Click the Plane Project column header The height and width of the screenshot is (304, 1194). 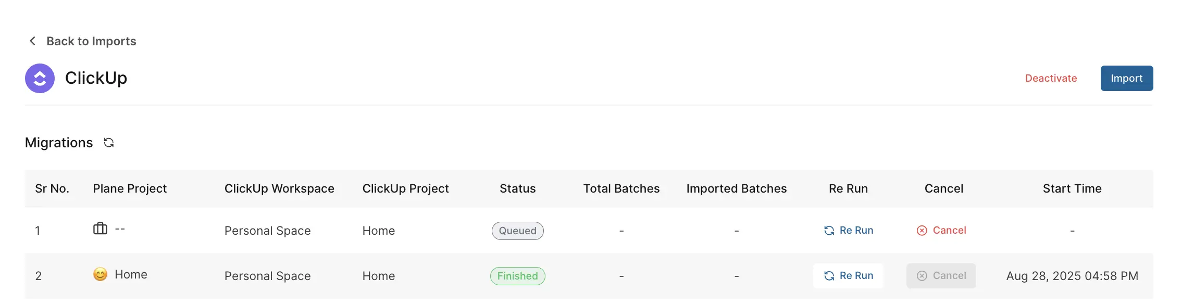click(x=130, y=188)
